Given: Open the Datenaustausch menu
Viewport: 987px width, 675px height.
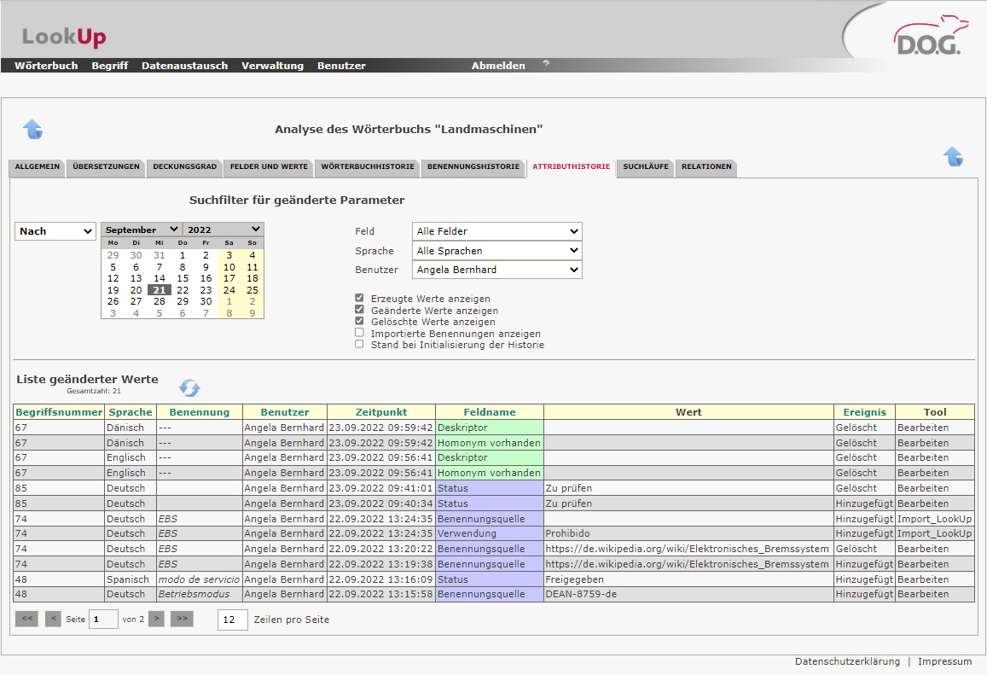Looking at the screenshot, I should point(184,66).
